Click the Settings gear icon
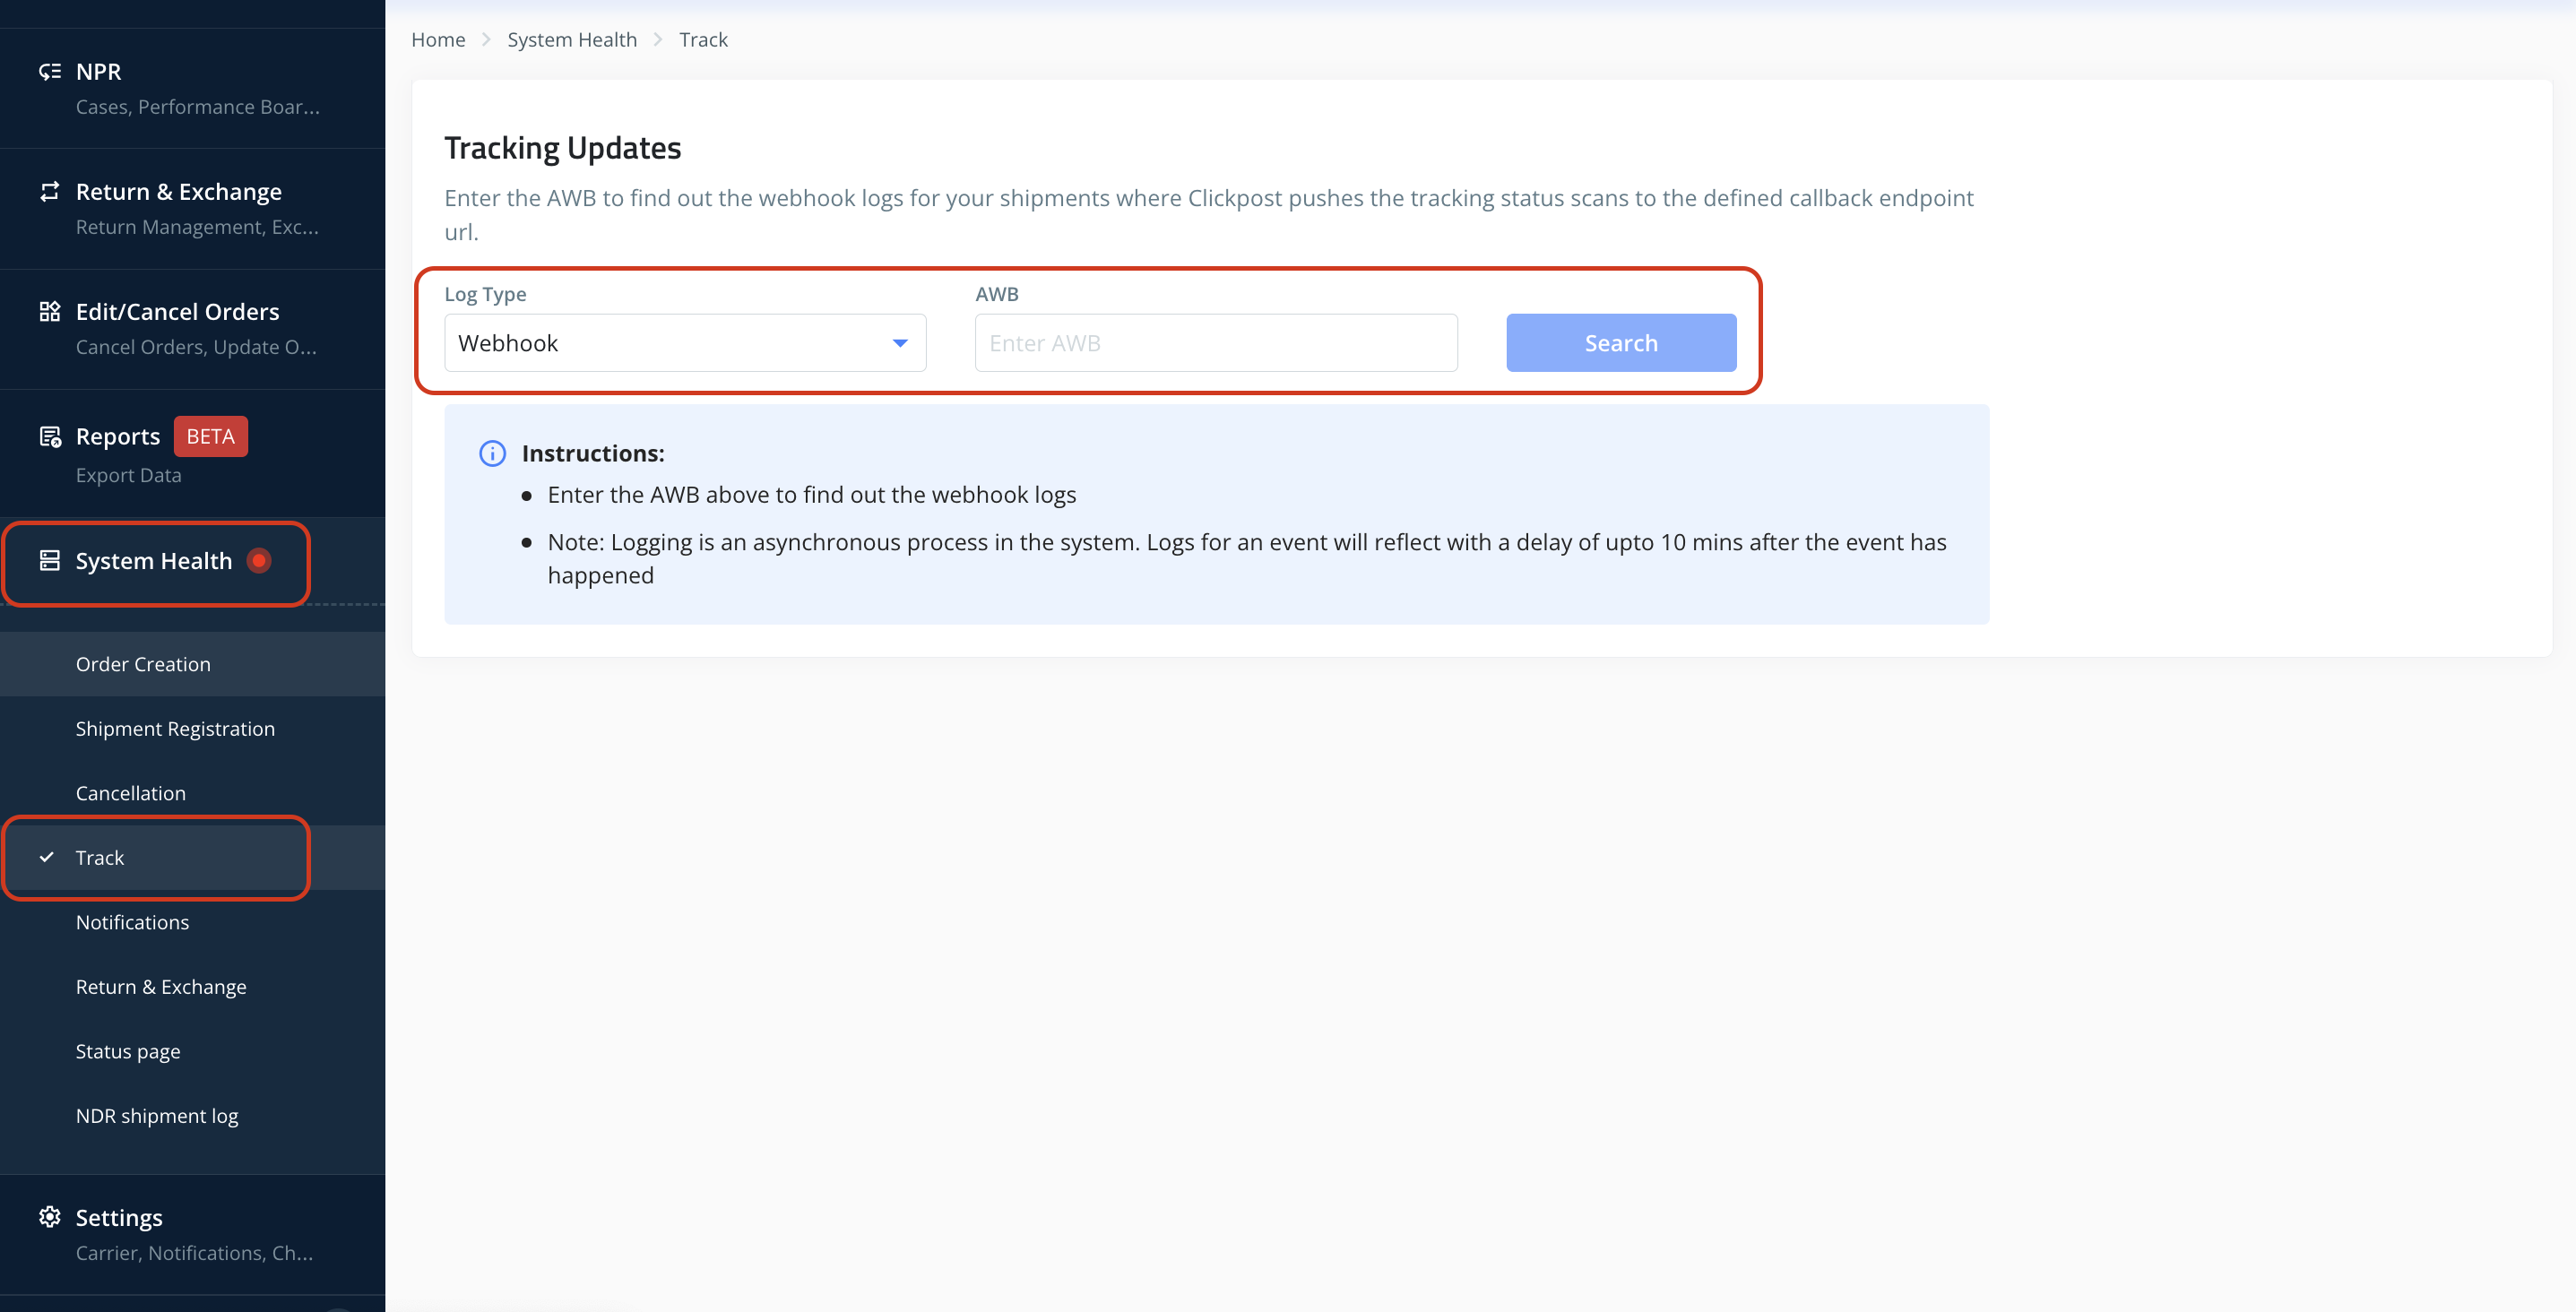The width and height of the screenshot is (2576, 1312). pyautogui.click(x=49, y=1217)
